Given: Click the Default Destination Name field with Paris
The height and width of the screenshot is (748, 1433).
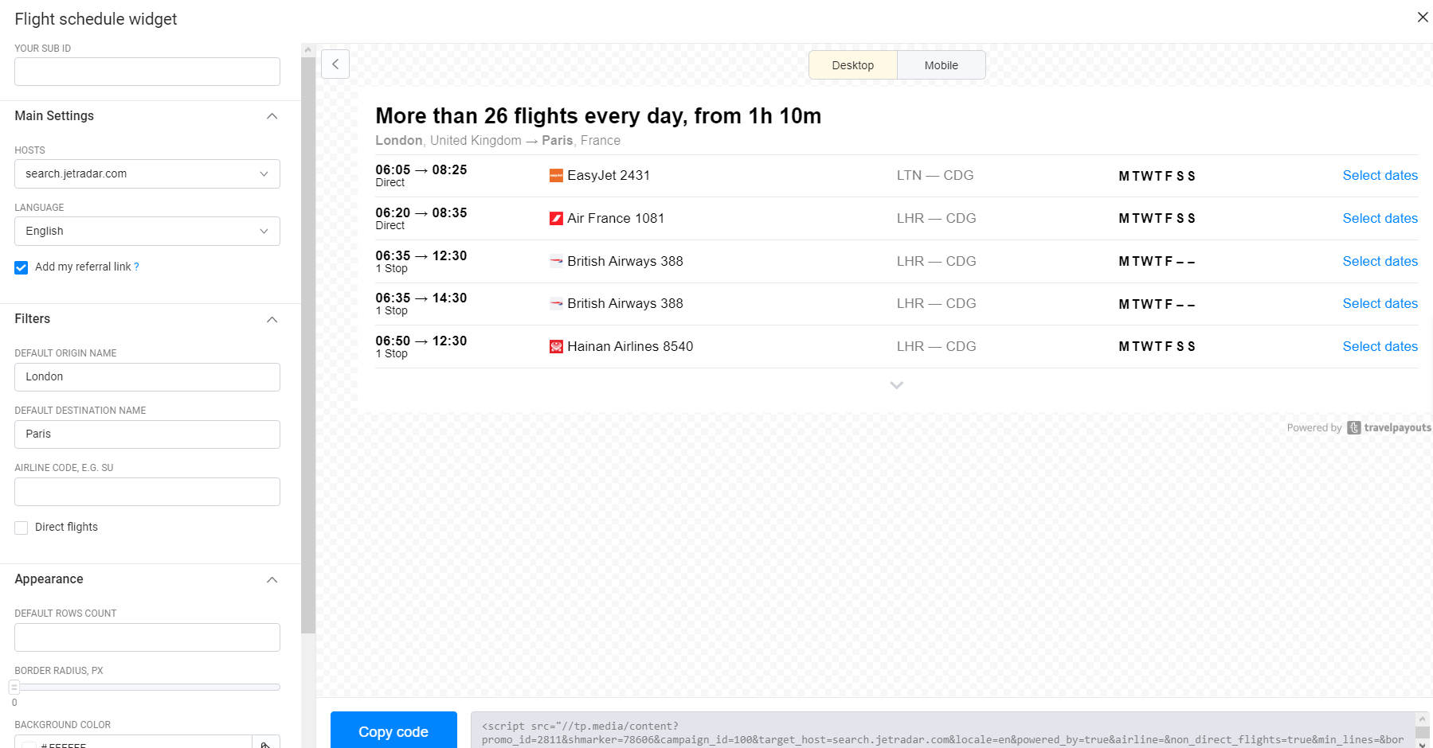Looking at the screenshot, I should pos(147,434).
